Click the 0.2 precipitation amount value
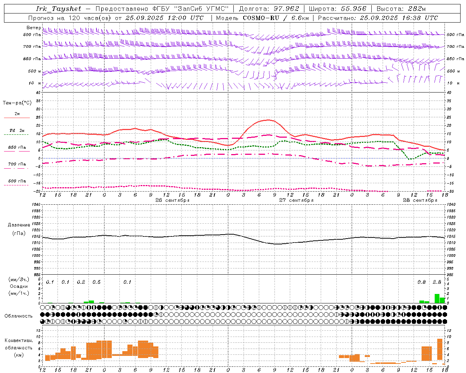The image size is (466, 373). click(x=81, y=282)
